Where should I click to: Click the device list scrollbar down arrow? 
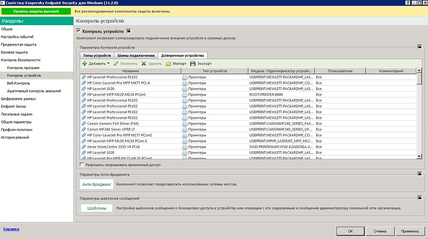tap(419, 156)
